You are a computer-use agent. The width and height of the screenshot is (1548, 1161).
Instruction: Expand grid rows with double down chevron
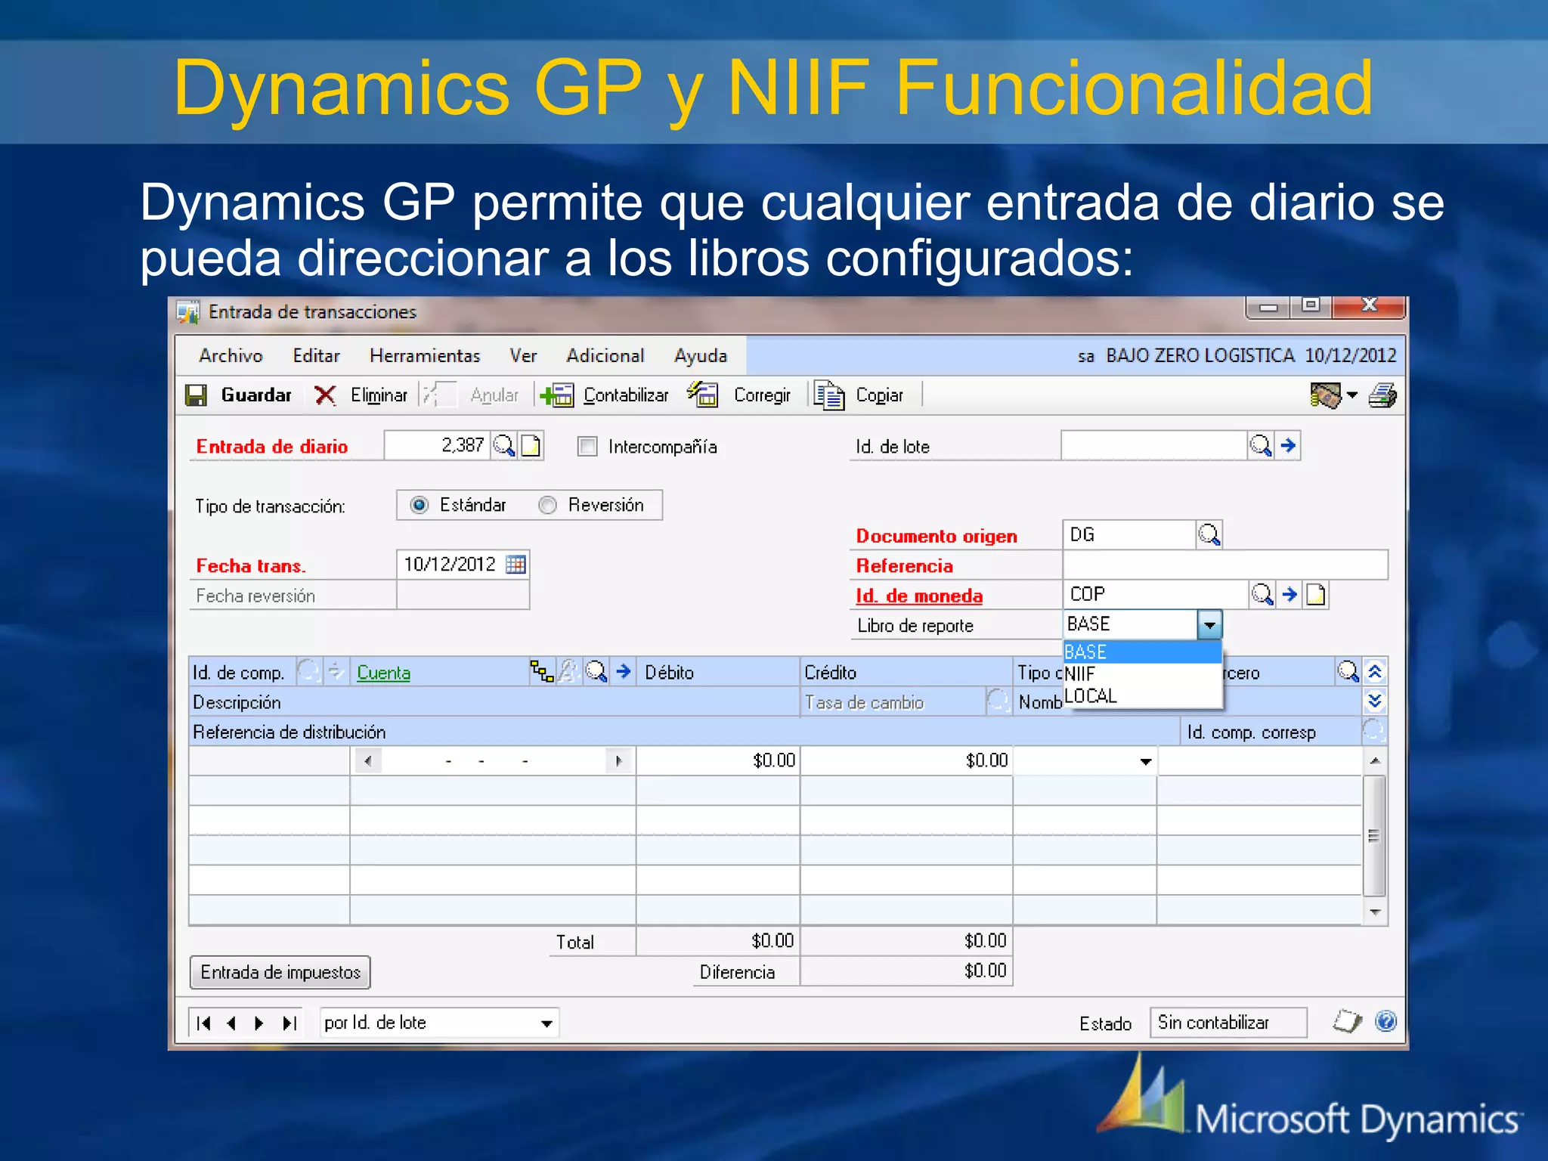[x=1375, y=701]
